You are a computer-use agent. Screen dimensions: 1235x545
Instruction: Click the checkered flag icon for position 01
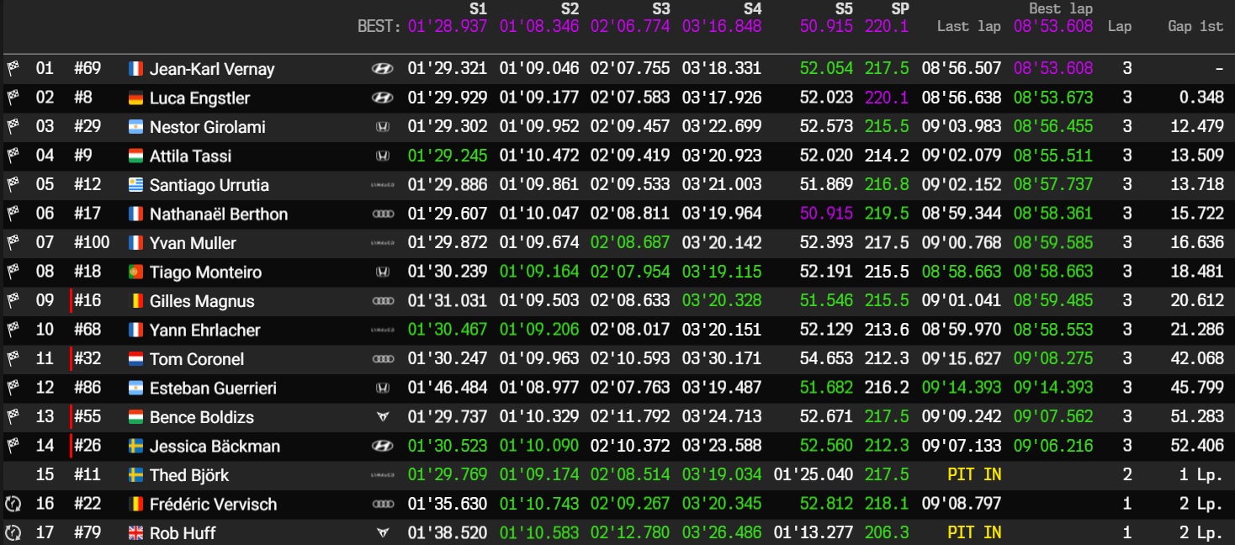click(x=13, y=69)
